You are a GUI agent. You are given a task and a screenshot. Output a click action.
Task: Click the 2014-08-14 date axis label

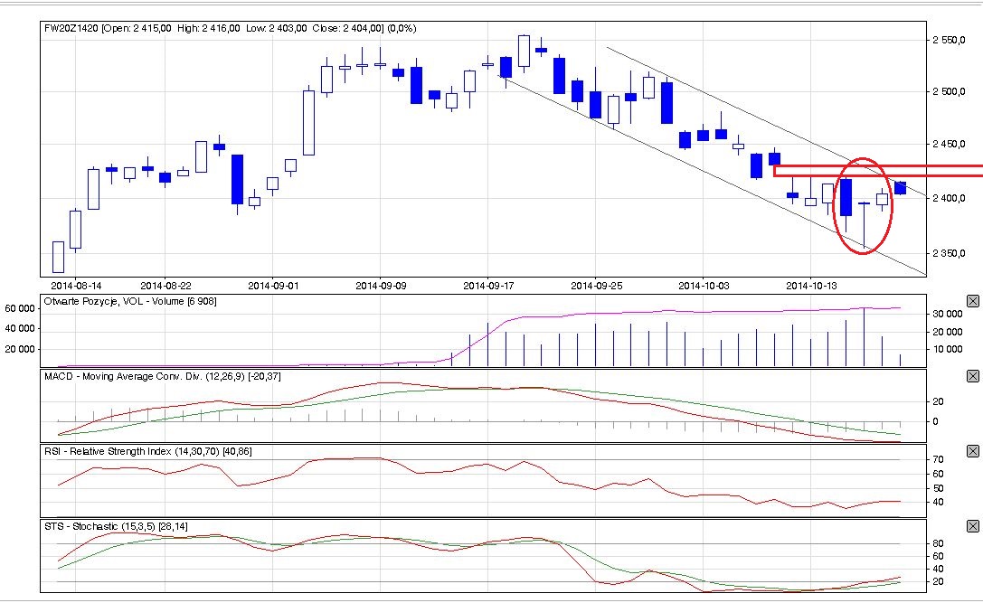[76, 286]
